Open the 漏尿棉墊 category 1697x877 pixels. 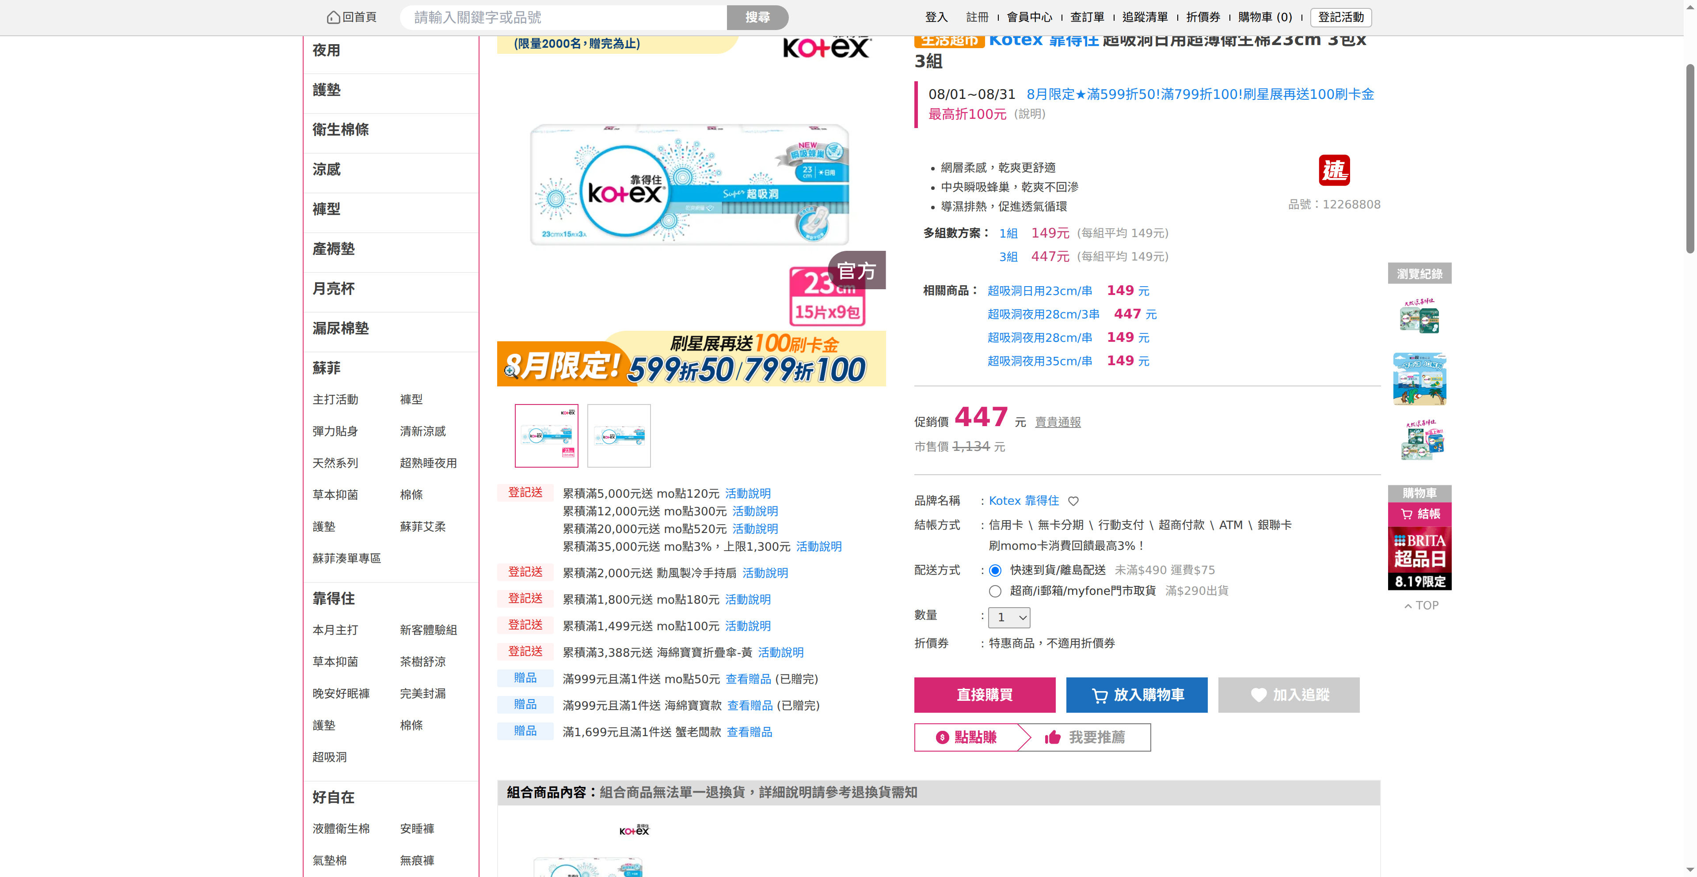pyautogui.click(x=341, y=329)
